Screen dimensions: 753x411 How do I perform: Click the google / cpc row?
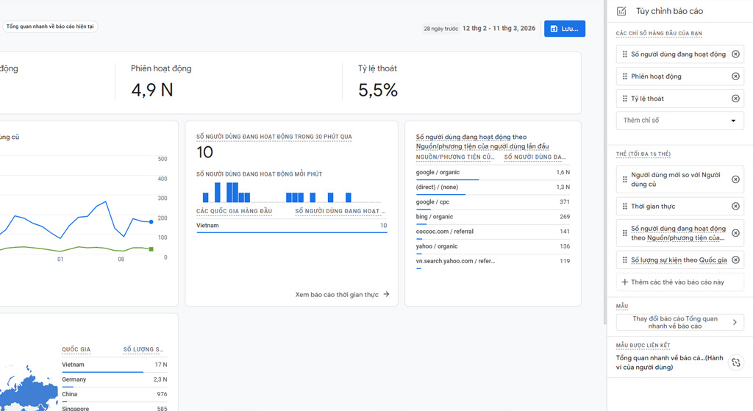tap(493, 202)
